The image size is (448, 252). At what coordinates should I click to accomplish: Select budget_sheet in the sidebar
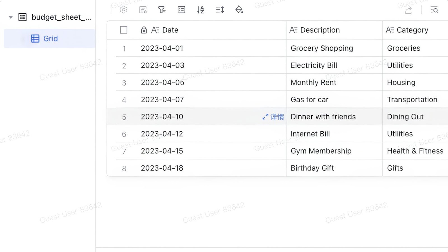(62, 17)
